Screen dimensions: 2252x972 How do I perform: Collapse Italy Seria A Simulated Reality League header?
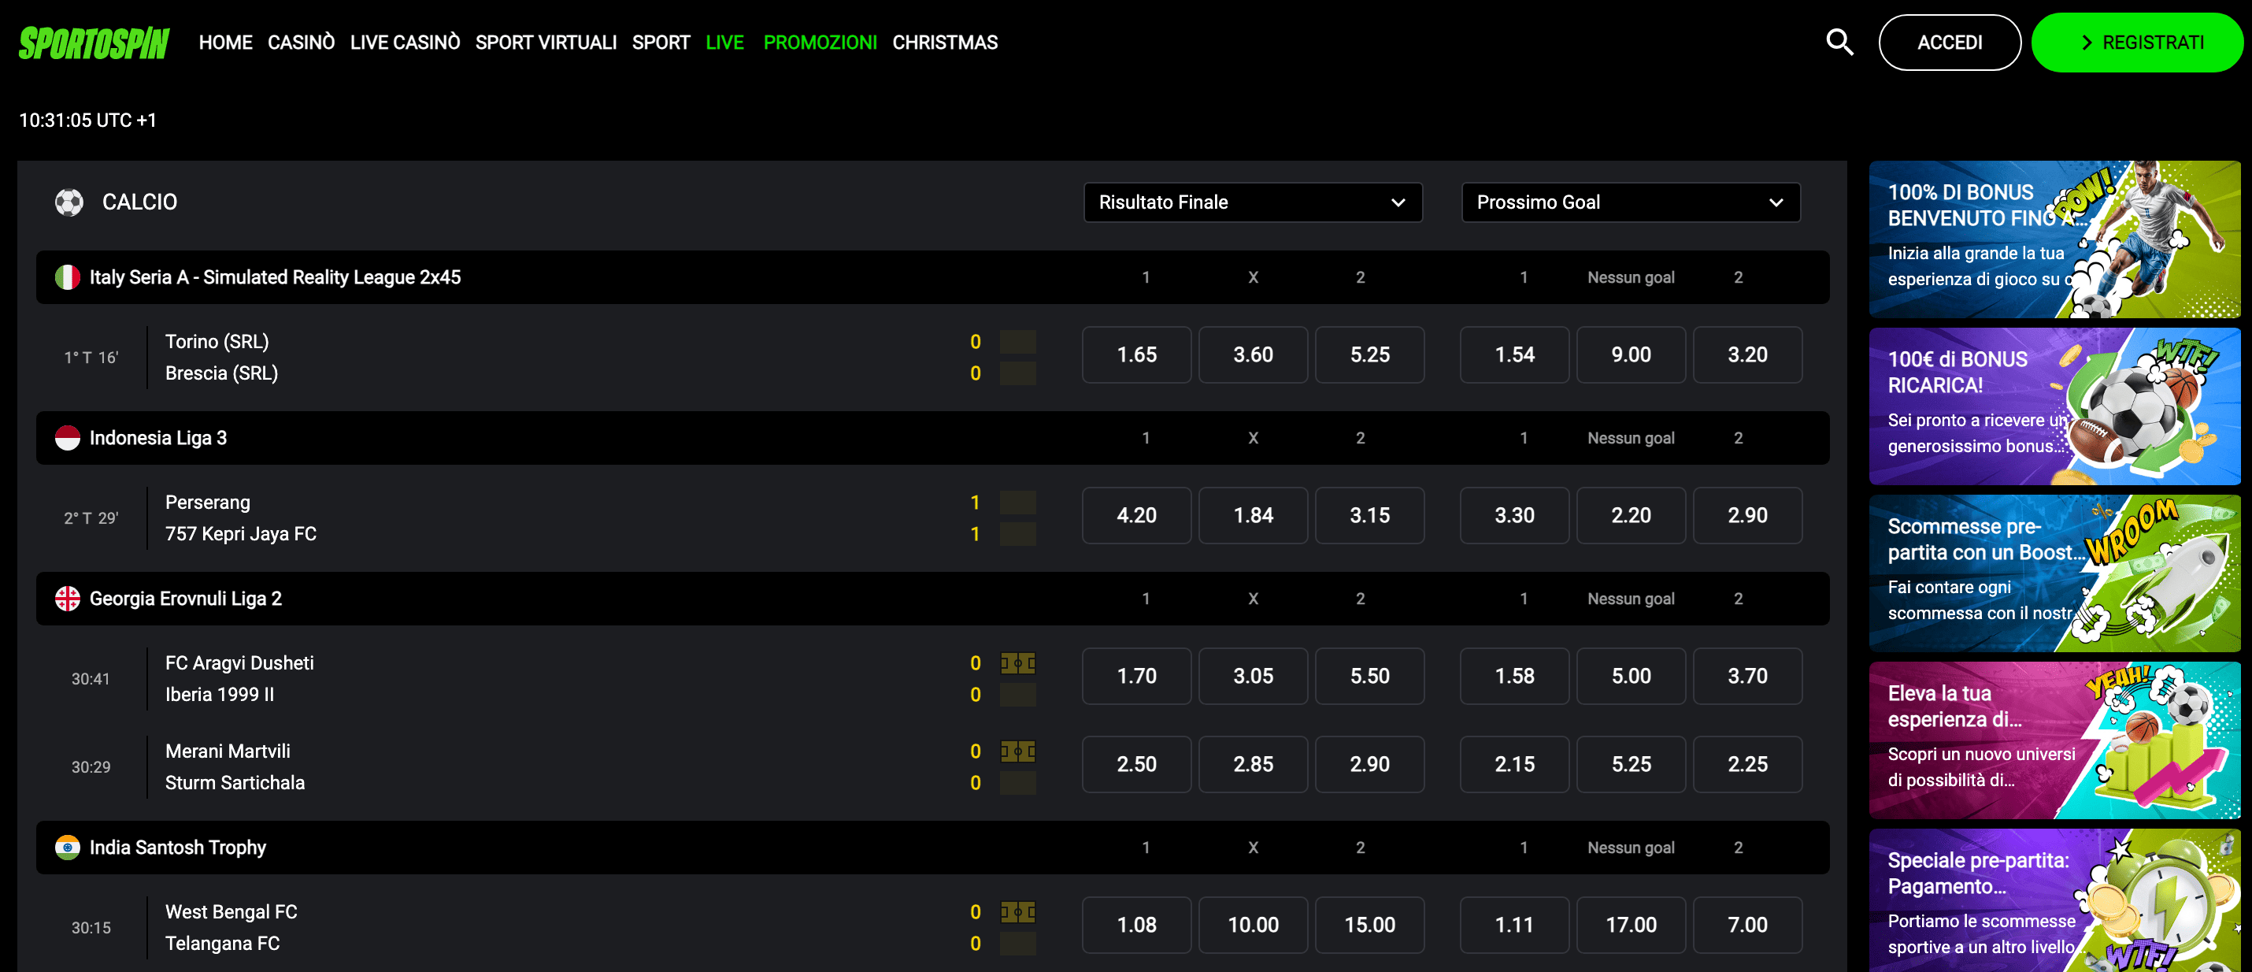point(932,277)
